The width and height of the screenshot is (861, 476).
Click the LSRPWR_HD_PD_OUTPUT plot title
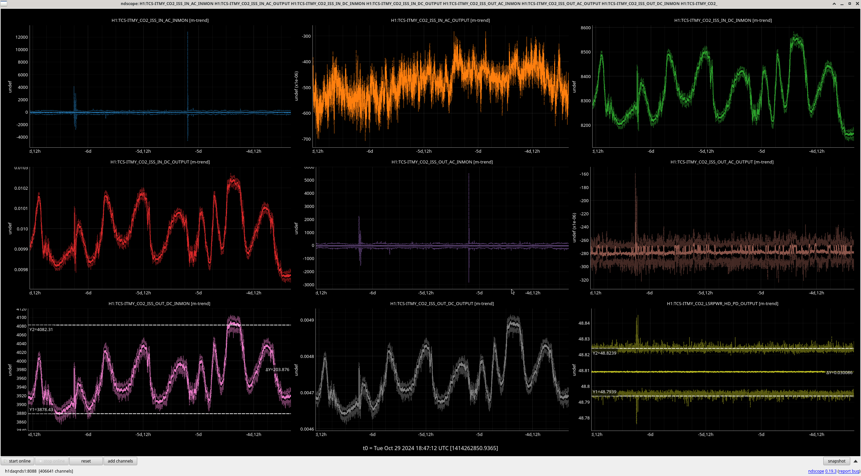722,303
